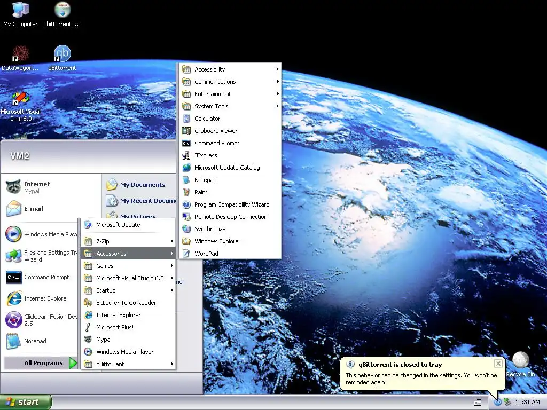Expand the System Tools submenu
This screenshot has height=410, width=547.
tap(230, 106)
